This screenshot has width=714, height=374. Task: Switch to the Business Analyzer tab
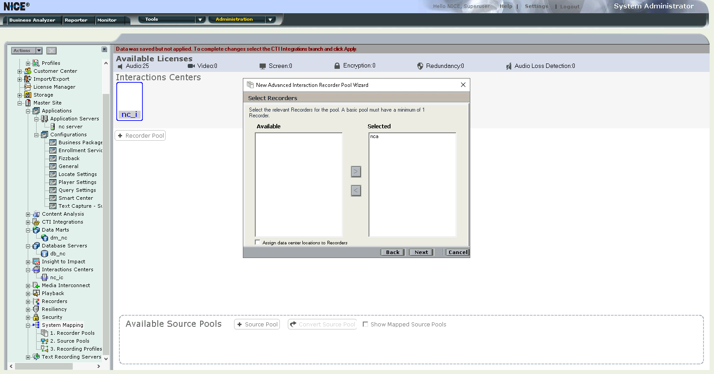click(32, 20)
